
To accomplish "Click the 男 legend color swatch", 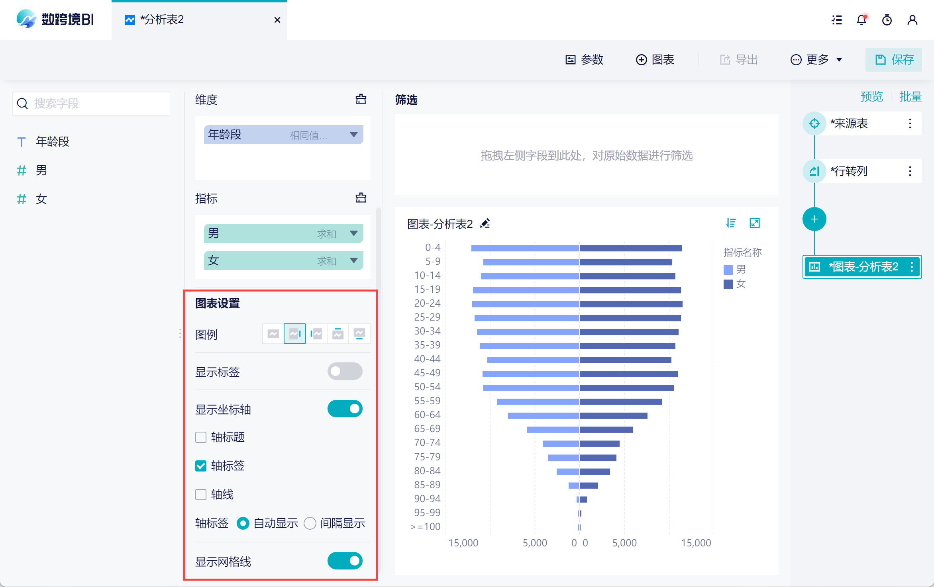I will [728, 270].
